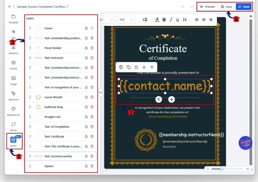The image size is (258, 182).
Task: Open the purple chat widget bubble
Action: pos(245,143)
